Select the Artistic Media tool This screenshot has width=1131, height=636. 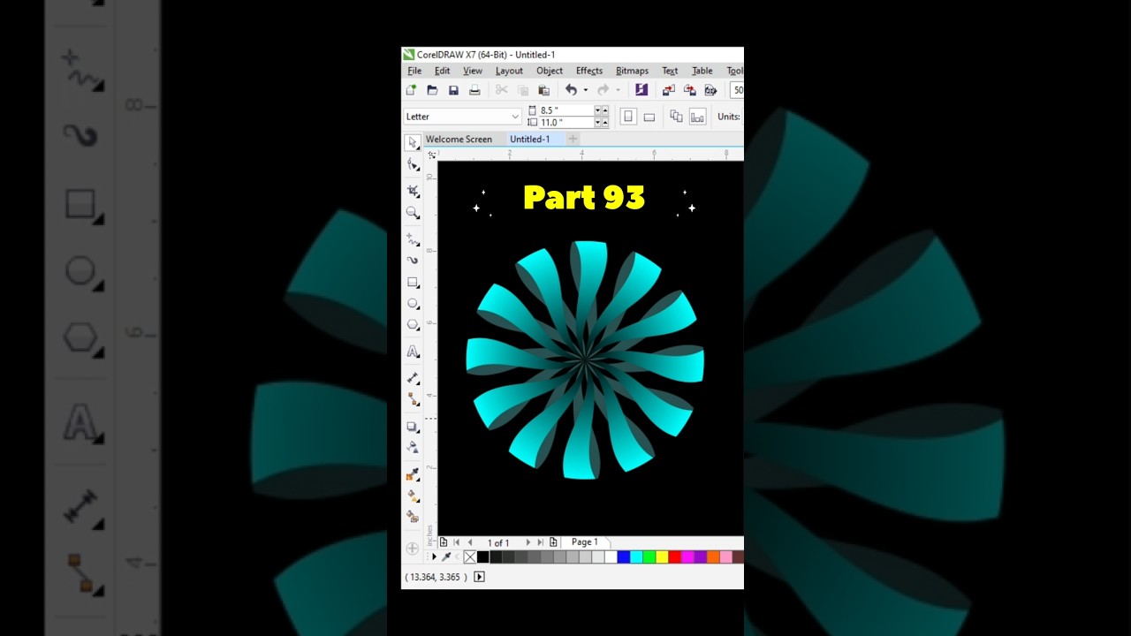pyautogui.click(x=413, y=261)
